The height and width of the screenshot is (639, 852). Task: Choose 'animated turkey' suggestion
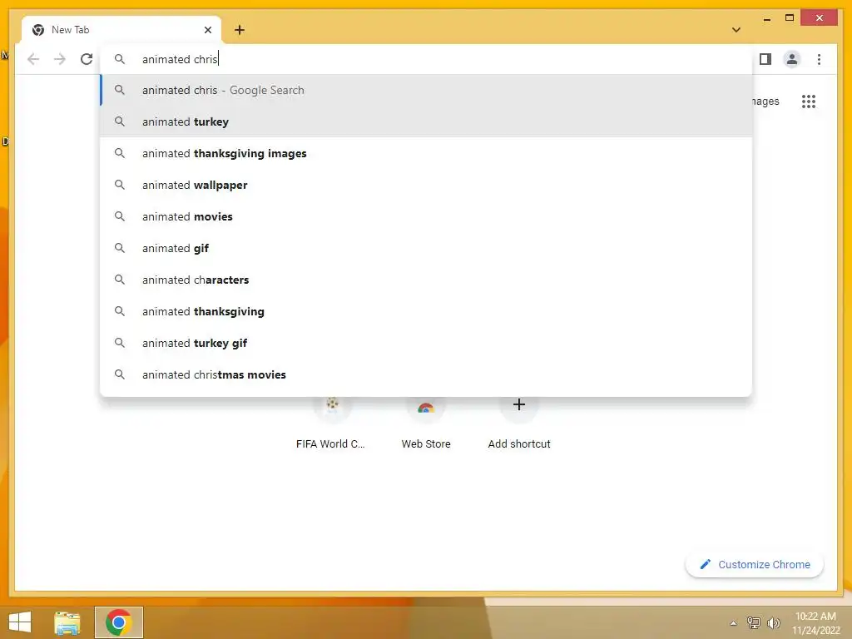coord(426,121)
